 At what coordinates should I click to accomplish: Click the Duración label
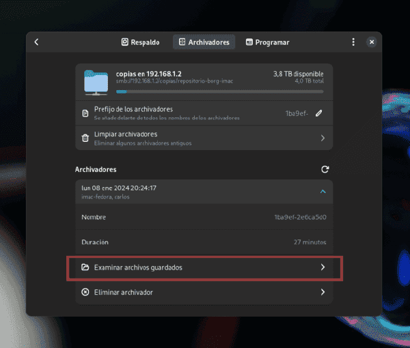[x=95, y=242]
